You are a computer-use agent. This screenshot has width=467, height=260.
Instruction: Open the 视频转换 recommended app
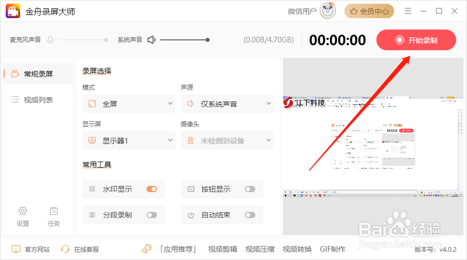tap(297, 249)
